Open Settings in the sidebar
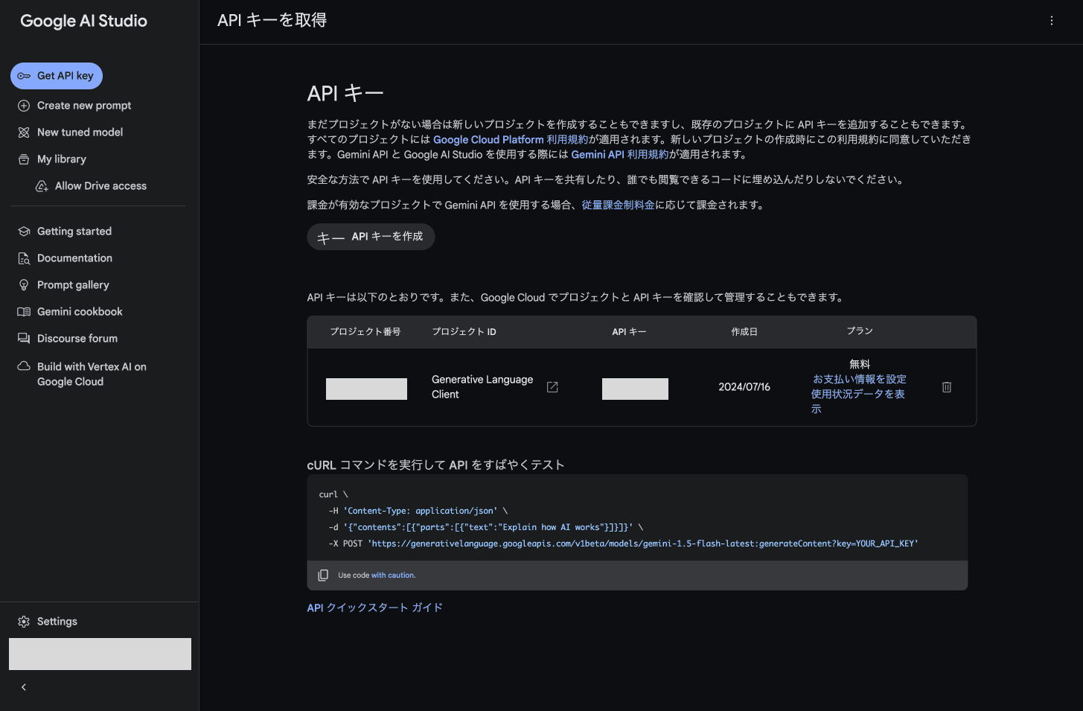The height and width of the screenshot is (711, 1083). pos(57,622)
